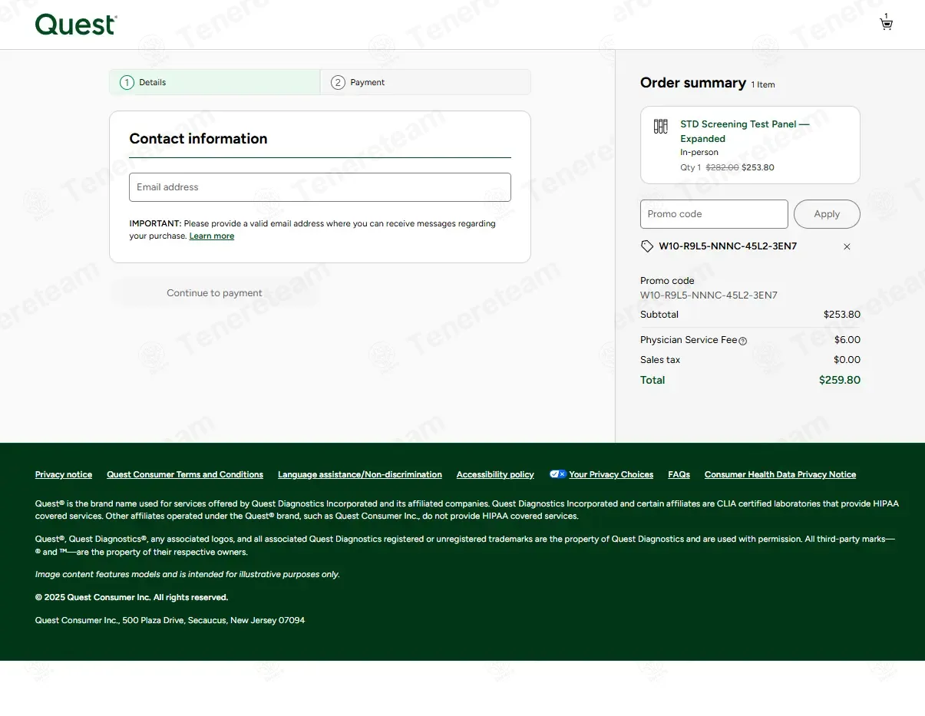Click the test tubes product icon

pyautogui.click(x=660, y=127)
